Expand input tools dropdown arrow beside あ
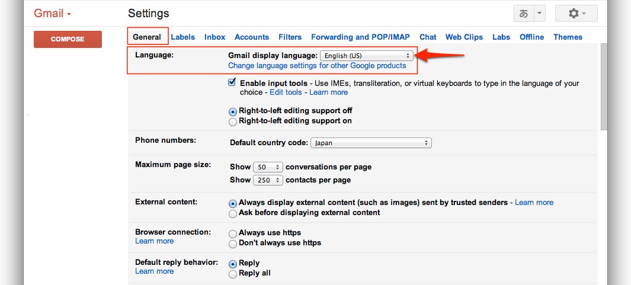The height and width of the screenshot is (285, 631). tap(540, 14)
